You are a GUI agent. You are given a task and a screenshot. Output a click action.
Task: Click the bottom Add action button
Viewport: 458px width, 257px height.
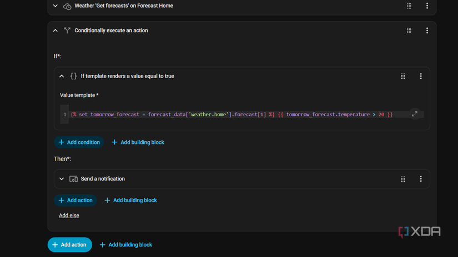pos(70,245)
